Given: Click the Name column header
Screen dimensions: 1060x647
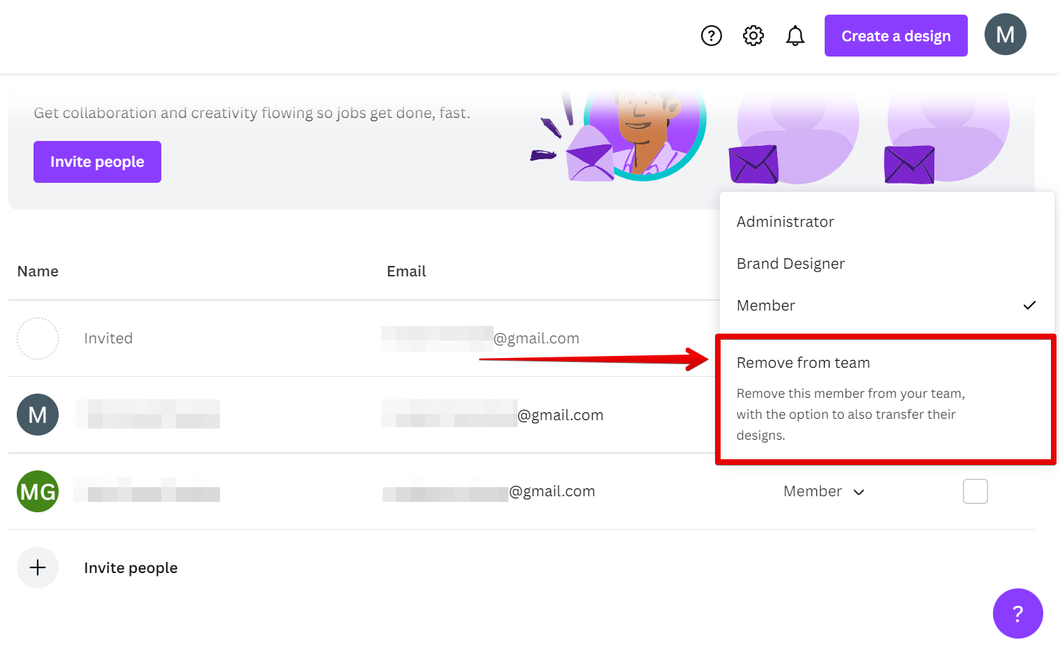Looking at the screenshot, I should click(x=38, y=272).
